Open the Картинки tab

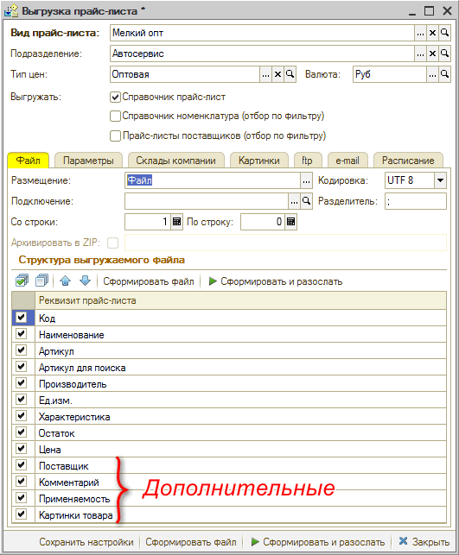pos(258,161)
